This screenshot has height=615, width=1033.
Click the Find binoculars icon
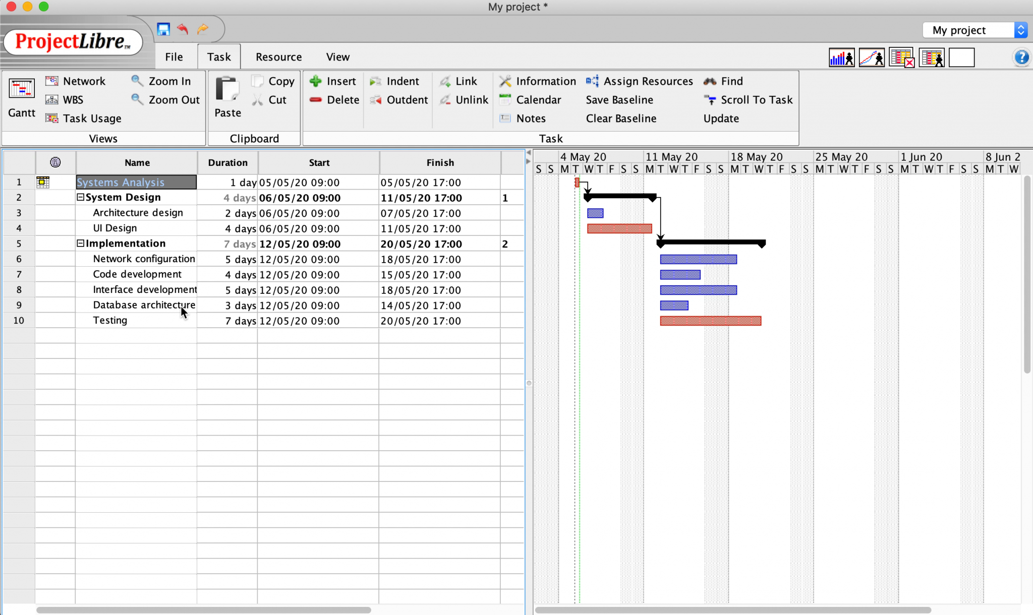710,81
